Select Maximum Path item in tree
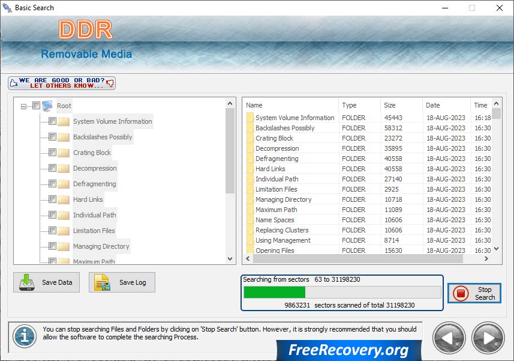 [x=94, y=261]
